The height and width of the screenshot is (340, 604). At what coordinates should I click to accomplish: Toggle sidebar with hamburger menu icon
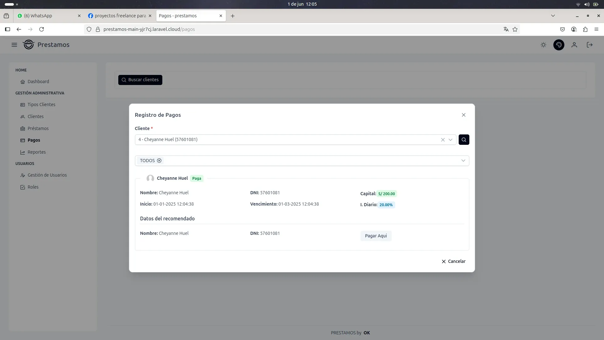14,45
